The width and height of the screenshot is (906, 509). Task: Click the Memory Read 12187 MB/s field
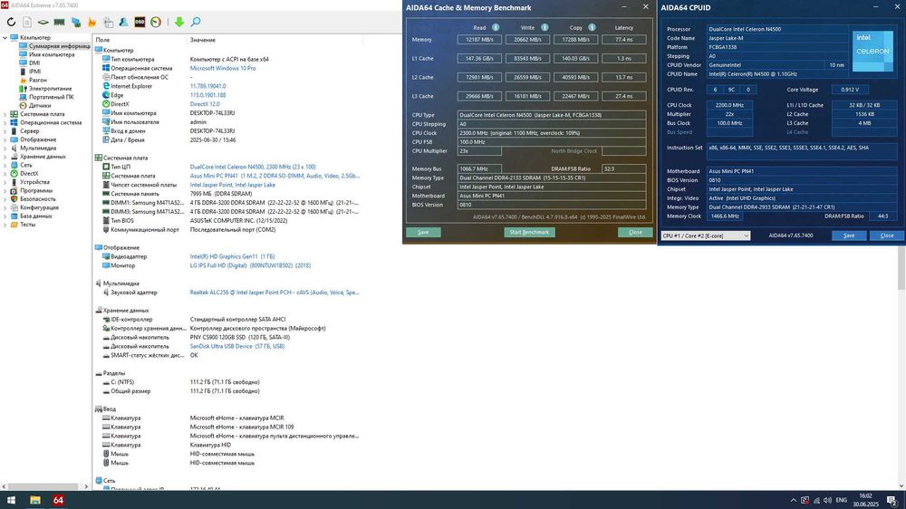point(479,40)
